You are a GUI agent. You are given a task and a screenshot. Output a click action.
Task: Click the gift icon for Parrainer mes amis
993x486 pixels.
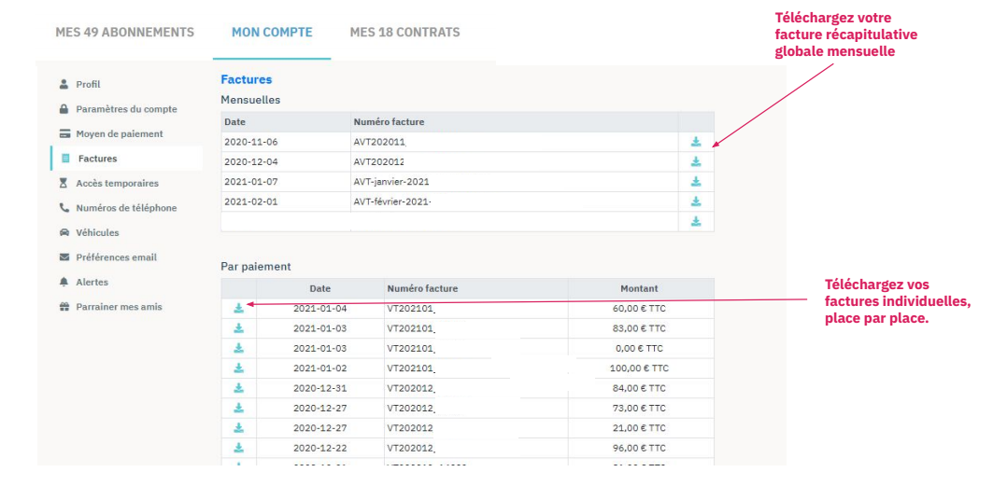[64, 307]
